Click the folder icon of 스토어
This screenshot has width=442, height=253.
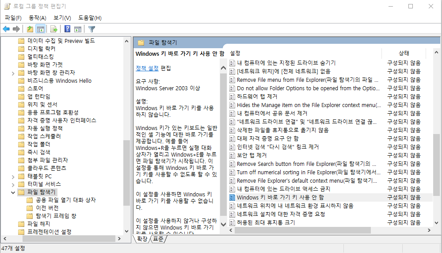click(21, 88)
